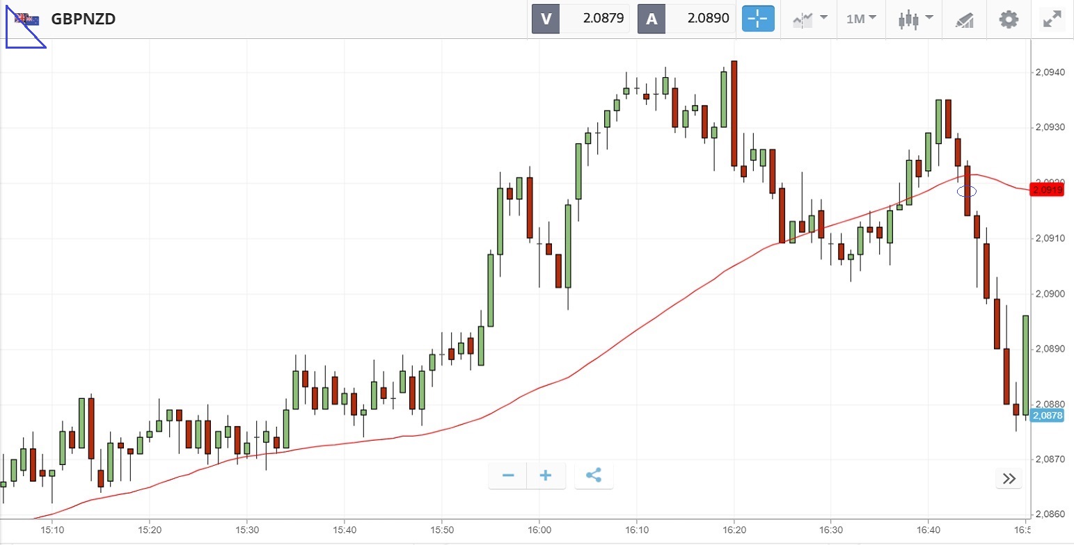
Task: Click the blue 2,0878 current price label
Action: 1048,416
